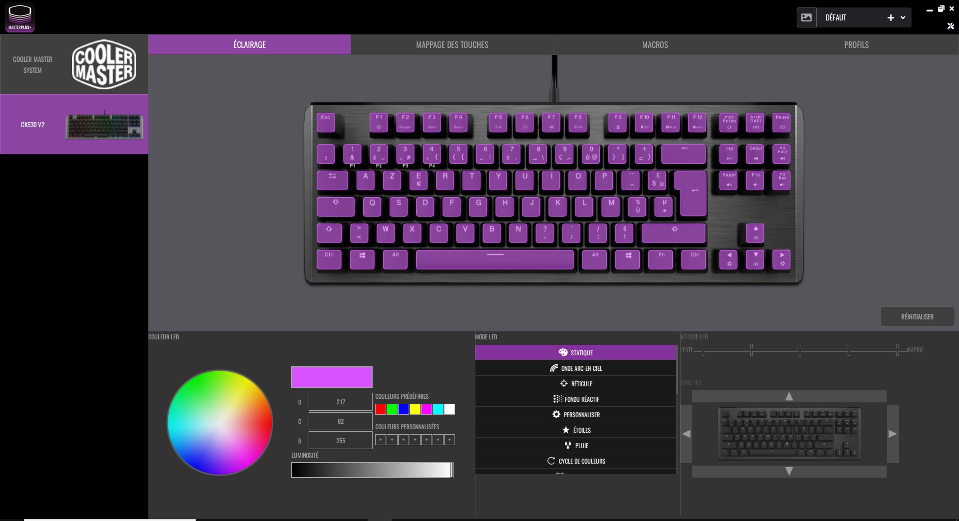959x521 pixels.
Task: Click the right arrow for LED direction
Action: click(x=893, y=434)
